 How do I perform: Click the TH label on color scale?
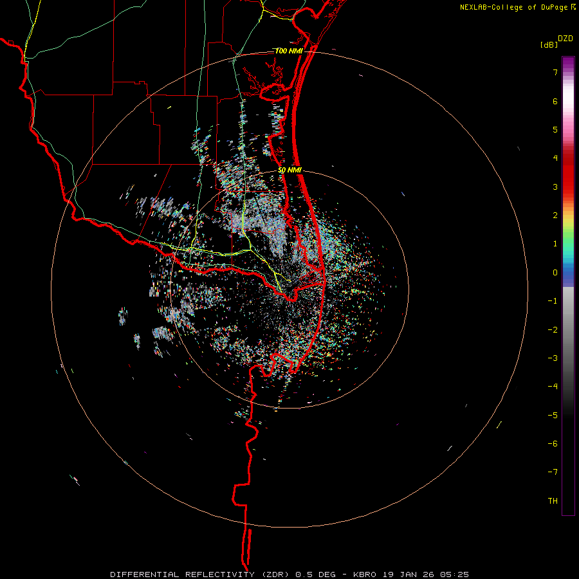pyautogui.click(x=553, y=501)
